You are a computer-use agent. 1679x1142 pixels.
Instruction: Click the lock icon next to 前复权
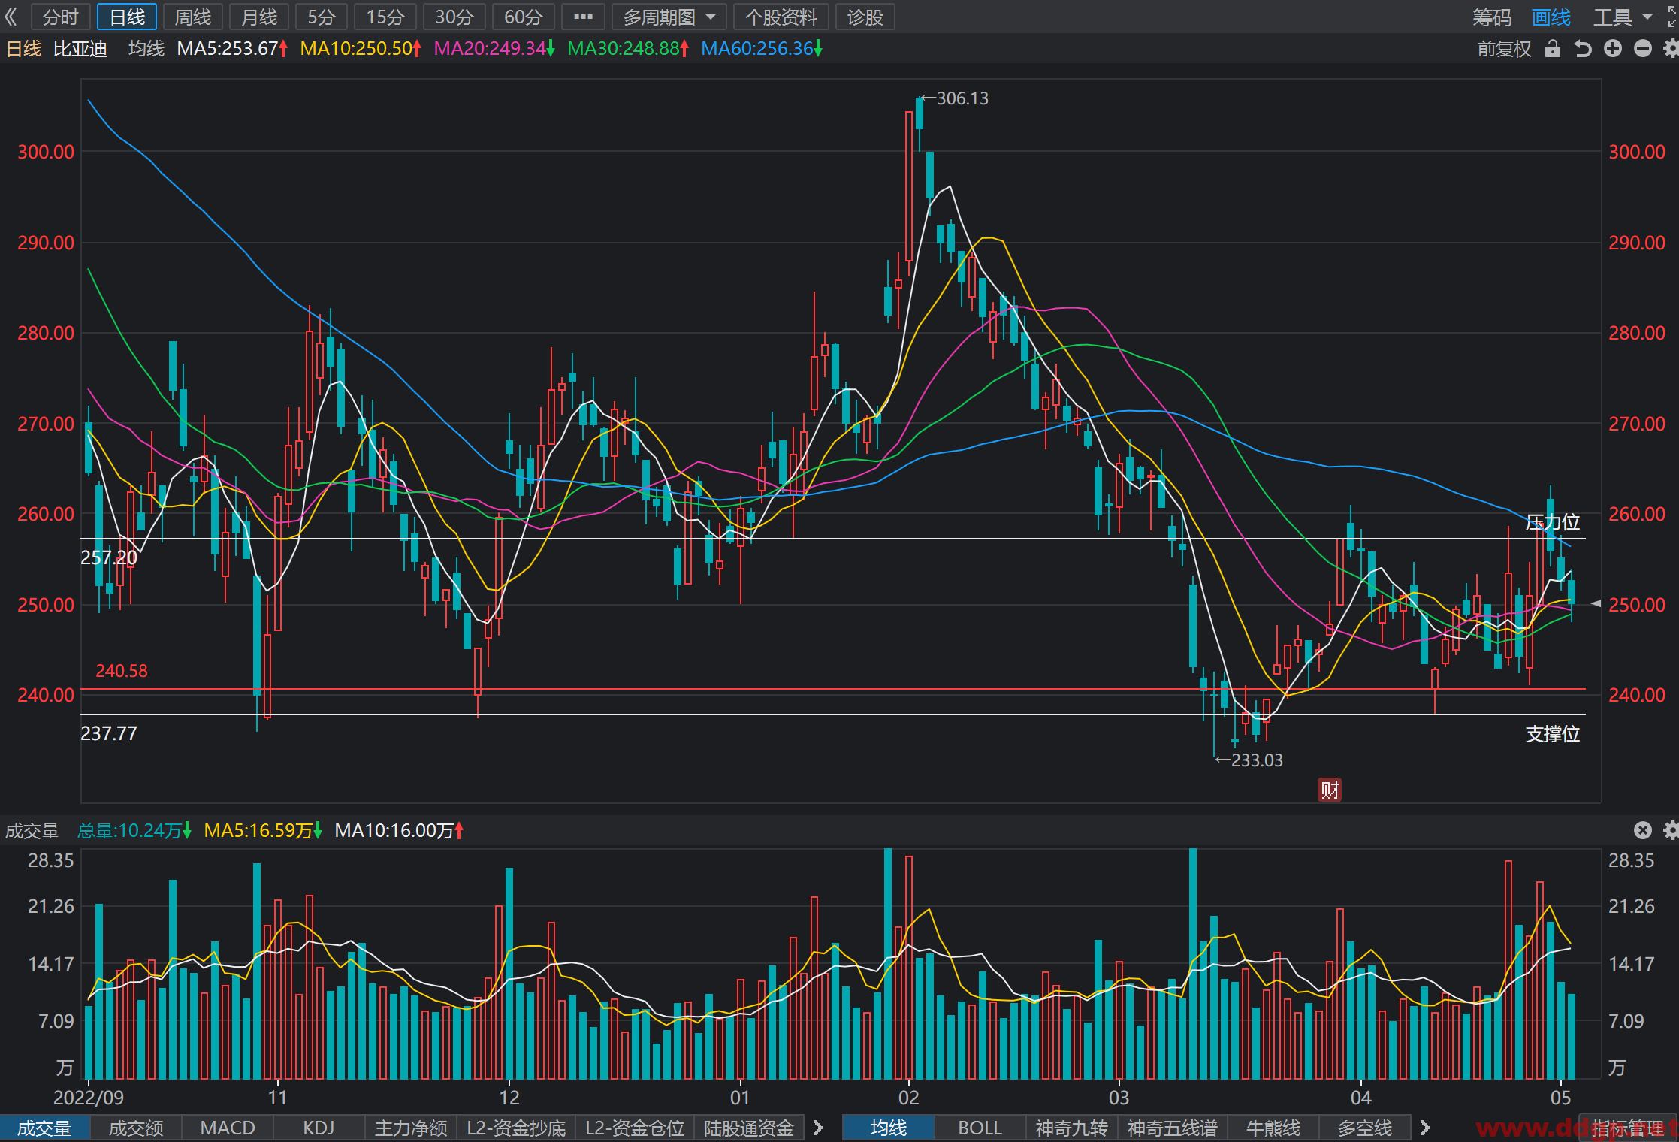[1553, 49]
